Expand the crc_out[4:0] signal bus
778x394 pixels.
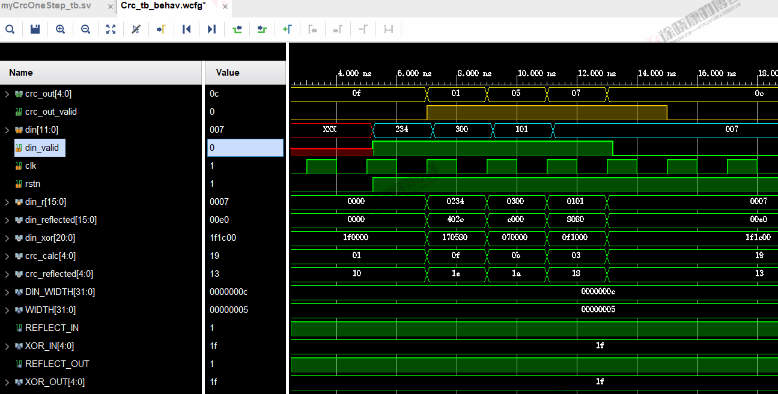(7, 94)
